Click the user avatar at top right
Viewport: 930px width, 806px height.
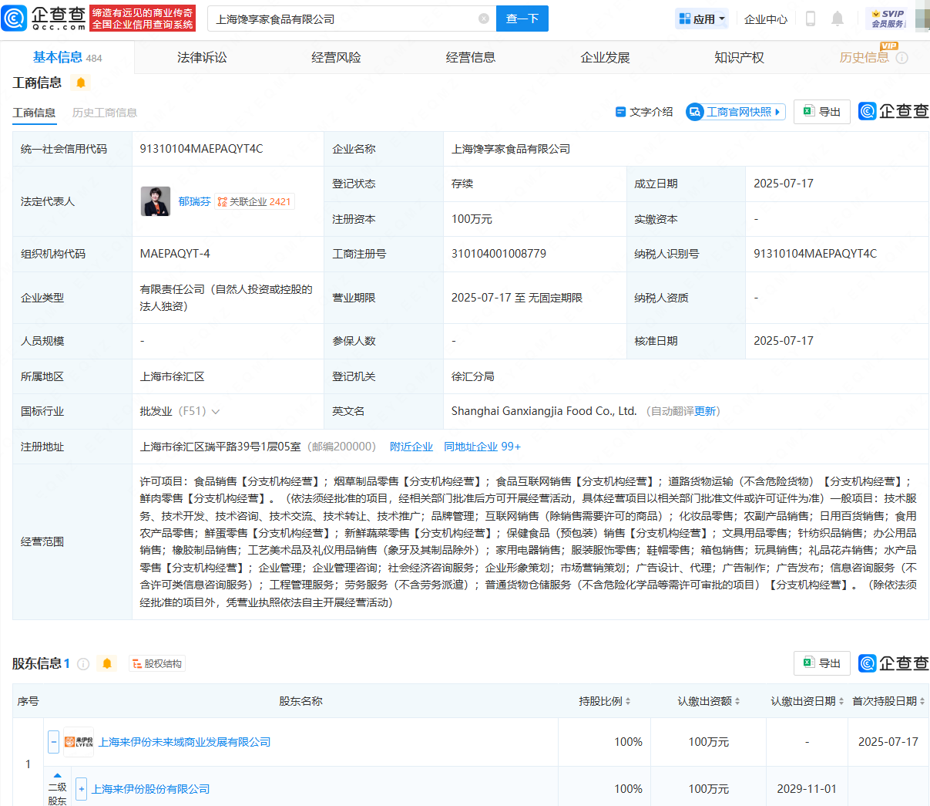pyautogui.click(x=922, y=19)
